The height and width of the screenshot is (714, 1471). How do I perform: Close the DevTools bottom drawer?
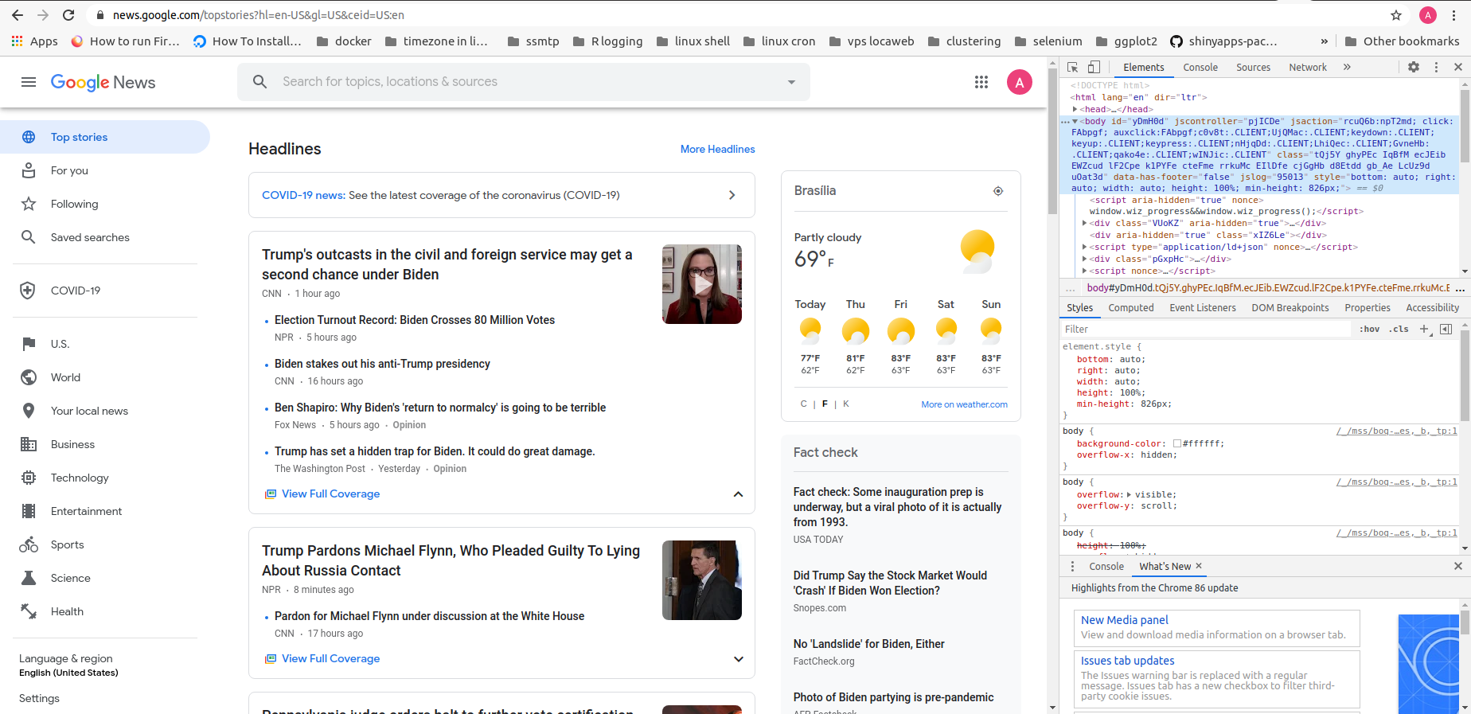pyautogui.click(x=1458, y=566)
